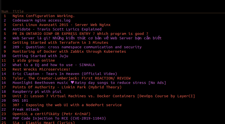The height and width of the screenshot is (124, 225).
Task: Open PR IN ONTARIO OINP entry
Action: click(80, 34)
